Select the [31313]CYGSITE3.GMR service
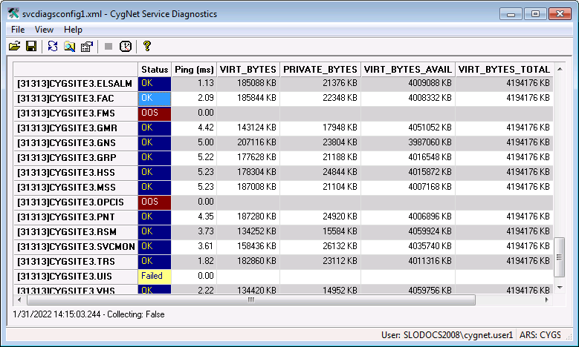Screen dimensions: 579x347 point(76,128)
